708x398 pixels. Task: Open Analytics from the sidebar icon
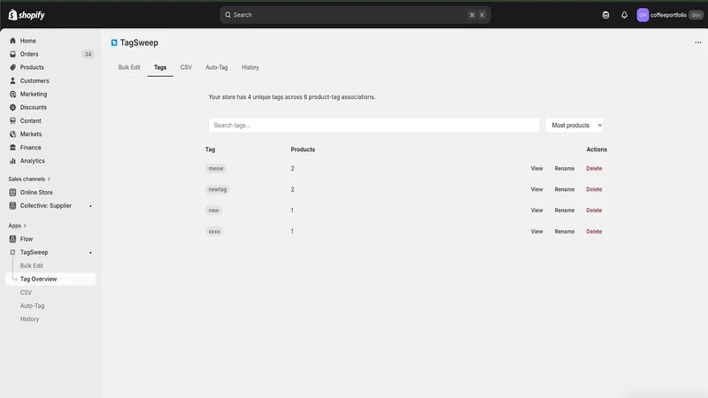(12, 161)
